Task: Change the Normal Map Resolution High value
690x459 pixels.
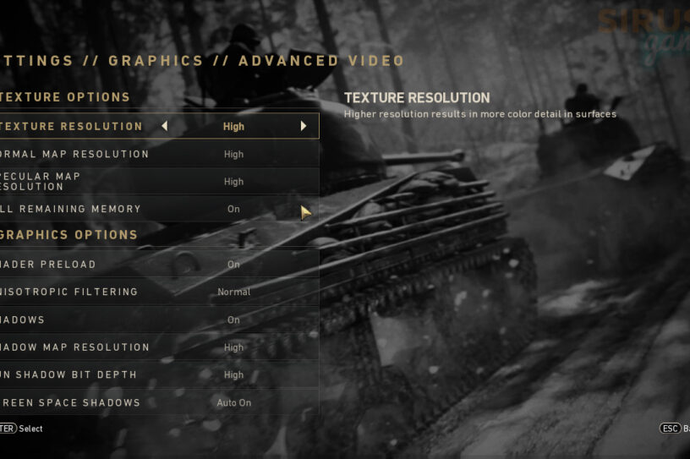Action: 233,155
